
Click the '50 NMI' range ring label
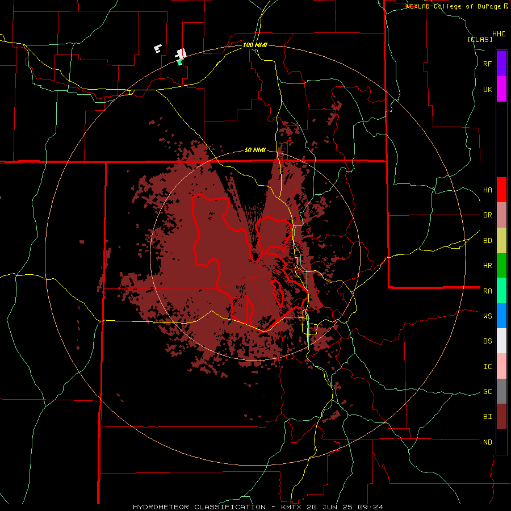pos(255,150)
